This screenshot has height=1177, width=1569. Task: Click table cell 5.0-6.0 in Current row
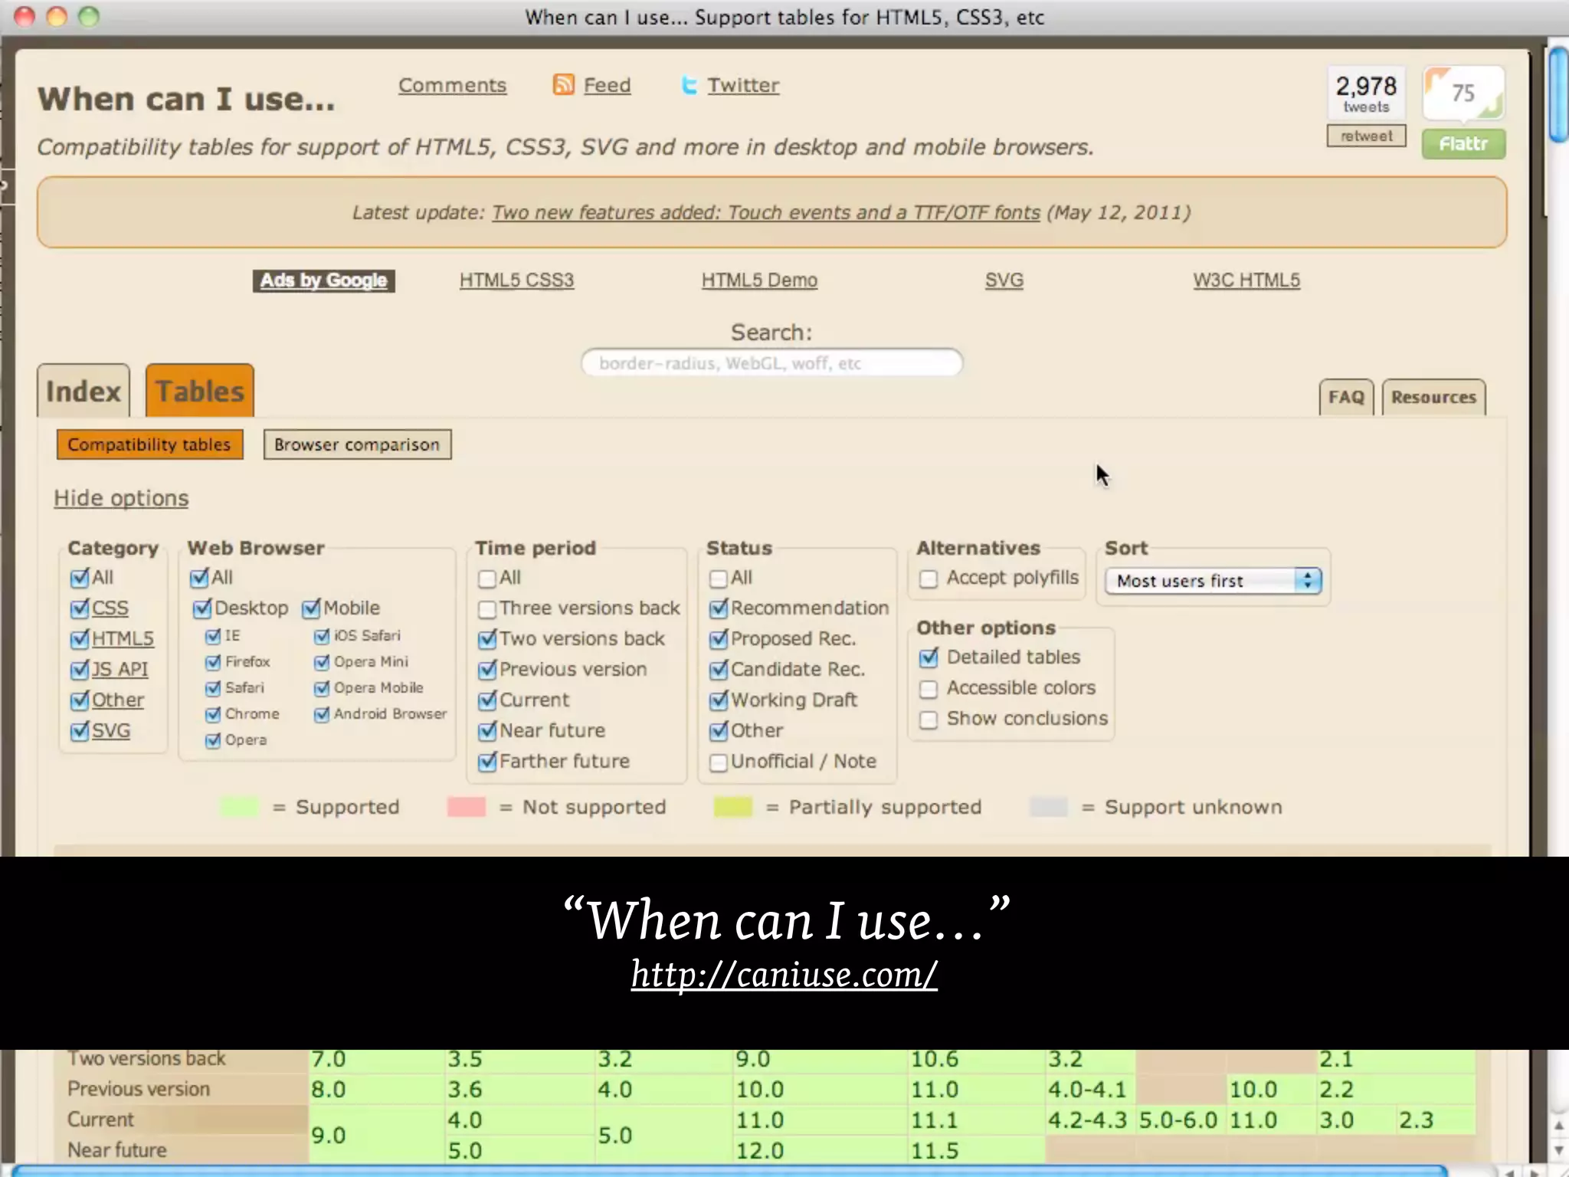click(1180, 1120)
